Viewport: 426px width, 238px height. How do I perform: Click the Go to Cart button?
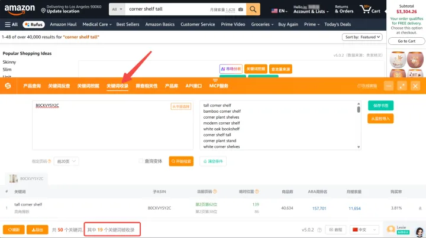(406, 41)
